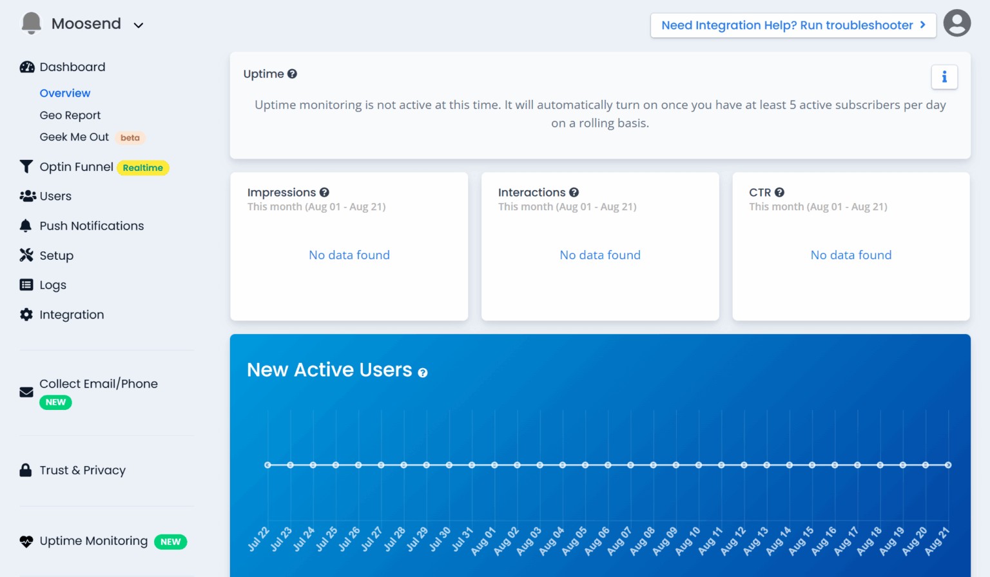The image size is (990, 577).
Task: Select the Users group icon
Action: click(x=26, y=196)
